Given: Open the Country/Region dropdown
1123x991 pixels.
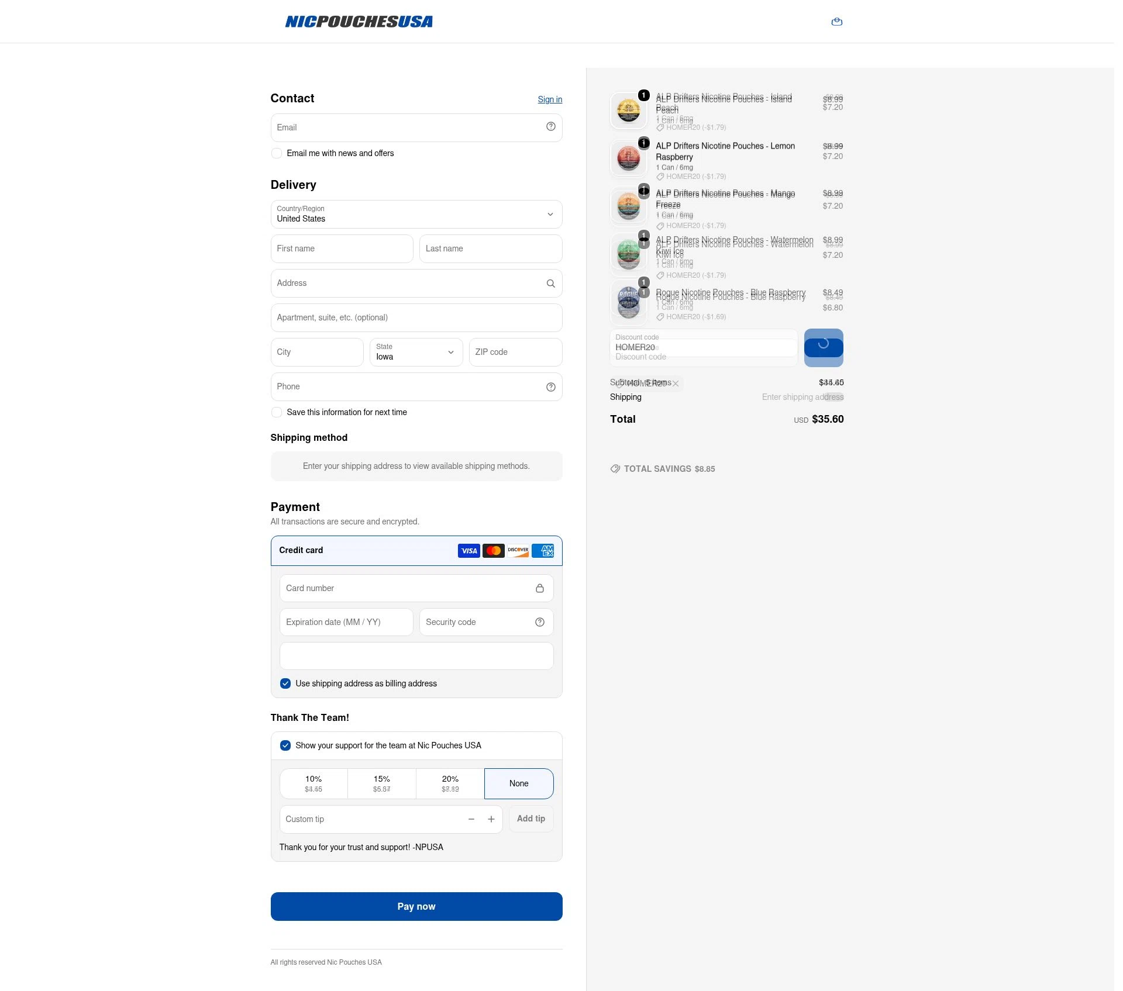Looking at the screenshot, I should [x=416, y=214].
